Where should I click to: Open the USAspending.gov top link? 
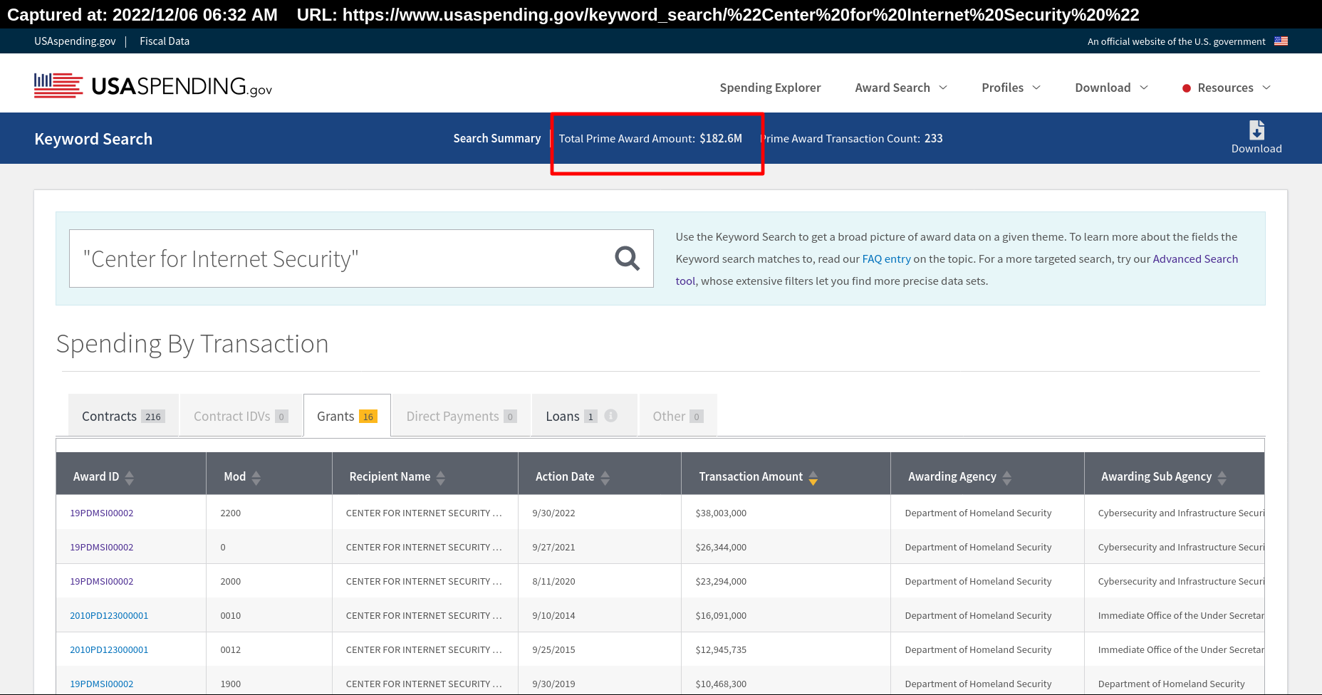(75, 41)
